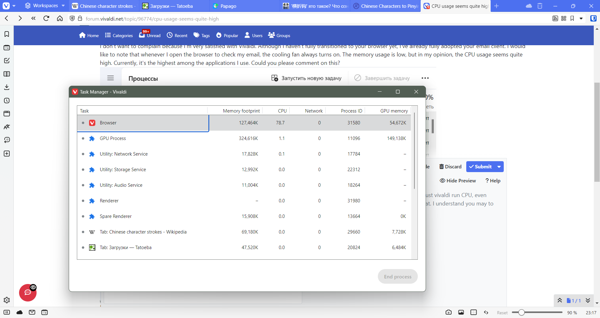Capture page with camera icon
600x318 pixels.
tap(448, 312)
